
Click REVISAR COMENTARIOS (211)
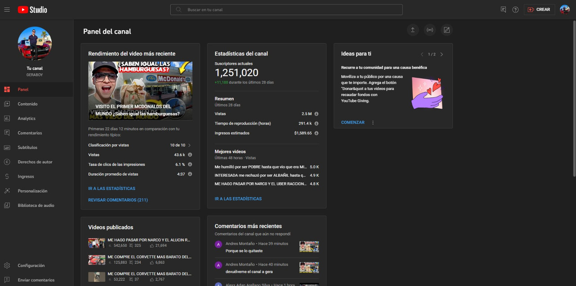click(x=118, y=200)
